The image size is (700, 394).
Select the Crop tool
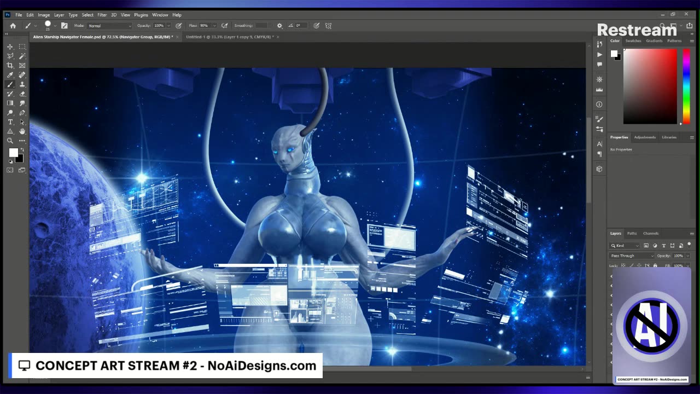pyautogui.click(x=10, y=65)
